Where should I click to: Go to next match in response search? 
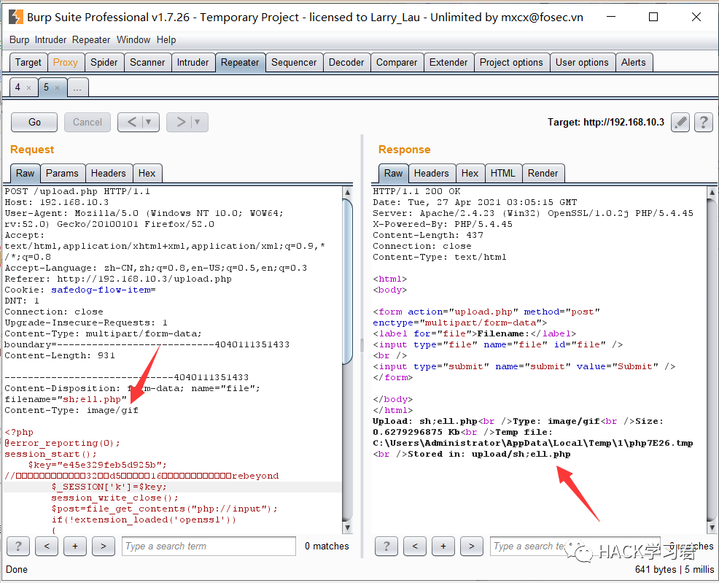(472, 546)
